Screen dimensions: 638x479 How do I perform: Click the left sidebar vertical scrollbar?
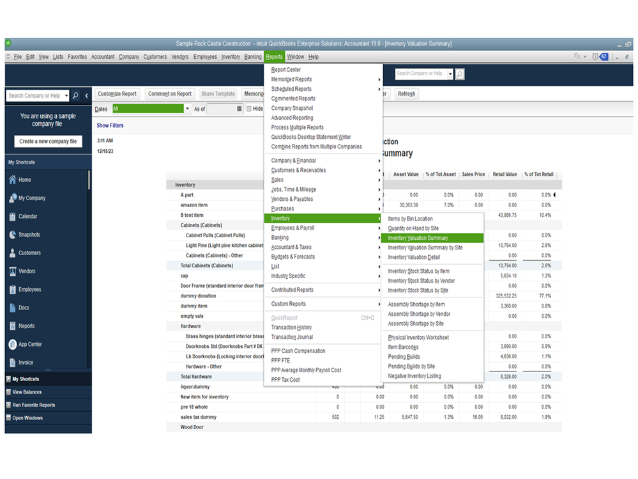point(89,180)
